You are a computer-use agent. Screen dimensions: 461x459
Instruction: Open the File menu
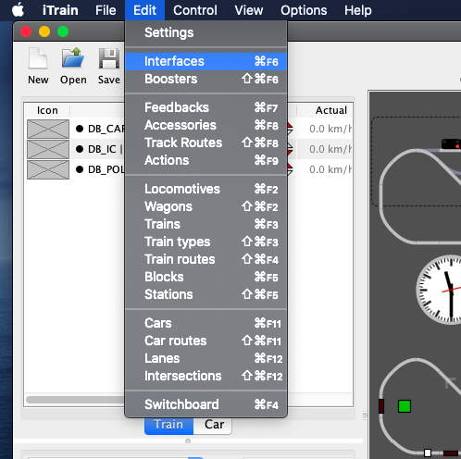click(x=106, y=10)
